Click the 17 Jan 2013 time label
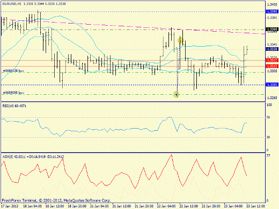The height and width of the screenshot is (209, 279). click(10, 206)
